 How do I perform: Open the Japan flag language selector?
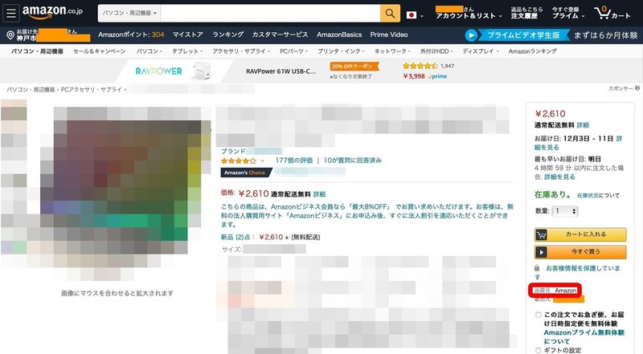(412, 15)
